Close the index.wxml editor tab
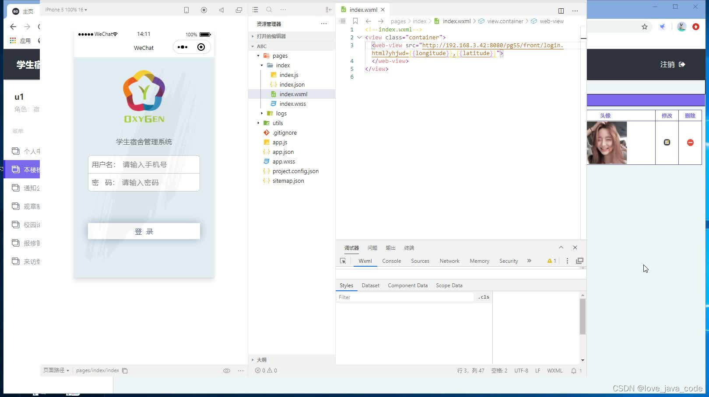 pos(383,10)
